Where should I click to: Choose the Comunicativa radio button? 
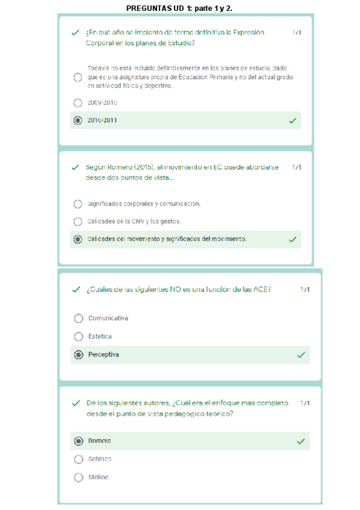[79, 318]
